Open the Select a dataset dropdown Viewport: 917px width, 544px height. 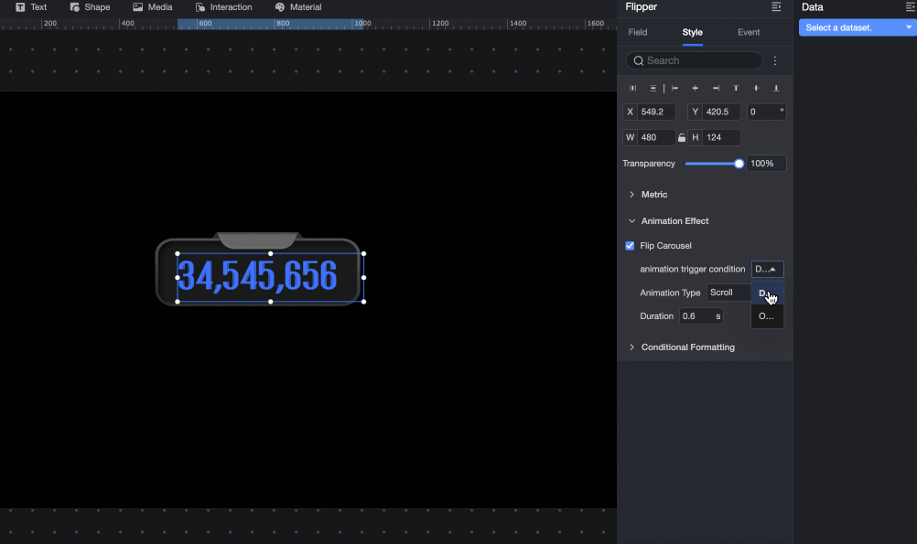click(x=857, y=28)
